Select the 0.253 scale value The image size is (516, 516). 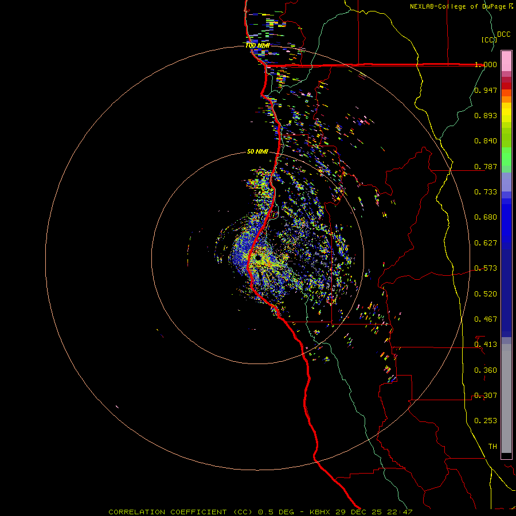[486, 421]
